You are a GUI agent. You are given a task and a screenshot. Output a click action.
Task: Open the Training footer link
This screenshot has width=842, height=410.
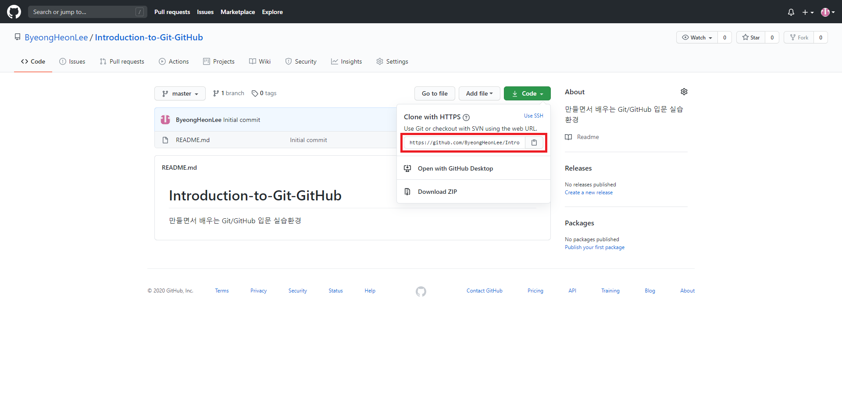point(610,291)
